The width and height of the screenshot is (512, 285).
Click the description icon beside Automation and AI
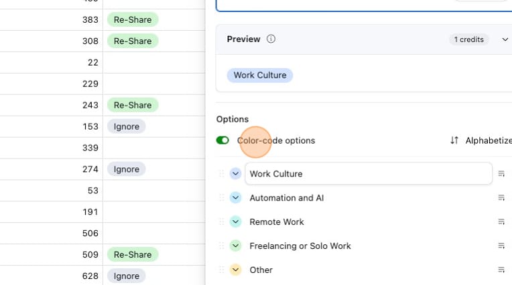501,198
